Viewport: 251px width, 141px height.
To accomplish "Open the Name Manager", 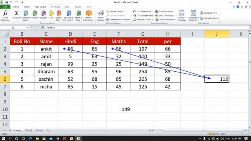I will 101,16.
